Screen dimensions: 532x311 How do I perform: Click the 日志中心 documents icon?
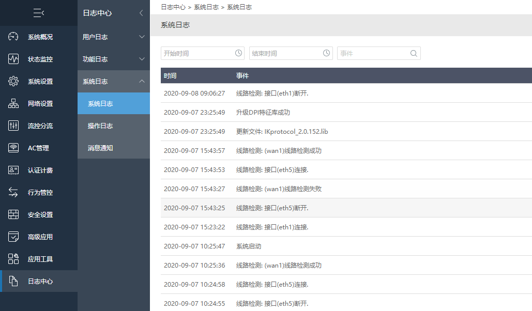coord(13,281)
